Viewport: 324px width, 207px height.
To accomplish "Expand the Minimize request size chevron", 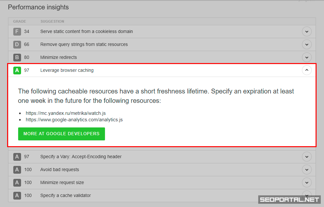I will [307, 182].
